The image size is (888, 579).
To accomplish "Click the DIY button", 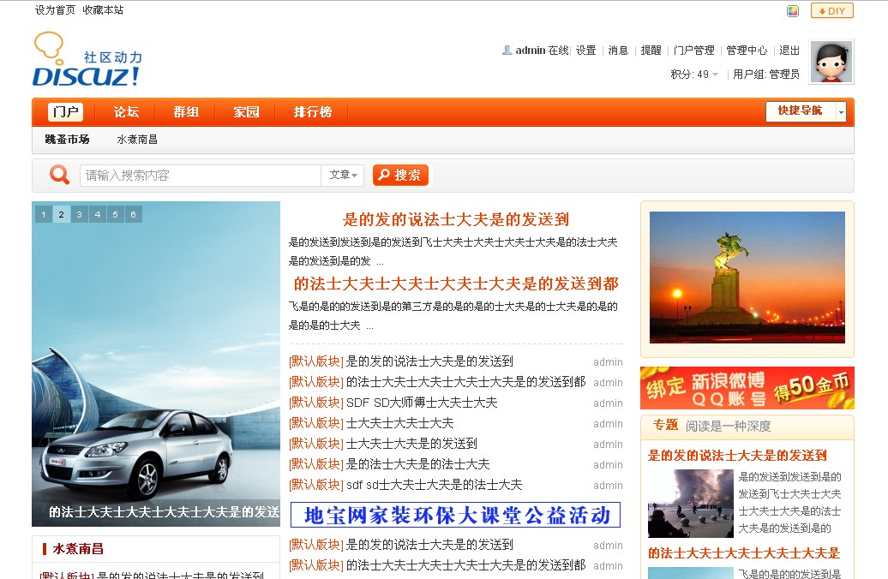I will [x=832, y=11].
